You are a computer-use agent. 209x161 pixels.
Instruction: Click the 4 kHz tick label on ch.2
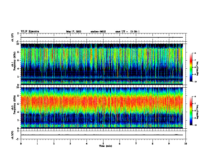[18, 112]
